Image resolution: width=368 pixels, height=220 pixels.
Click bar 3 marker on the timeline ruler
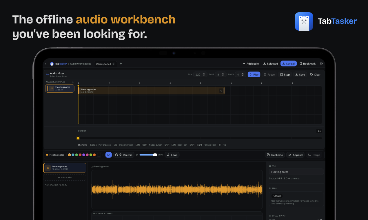click(x=139, y=83)
